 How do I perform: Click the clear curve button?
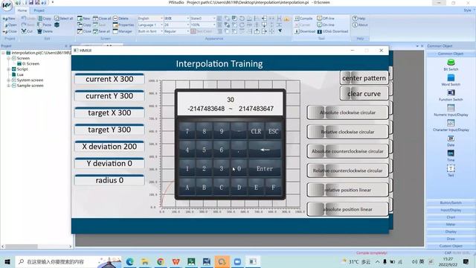click(364, 94)
